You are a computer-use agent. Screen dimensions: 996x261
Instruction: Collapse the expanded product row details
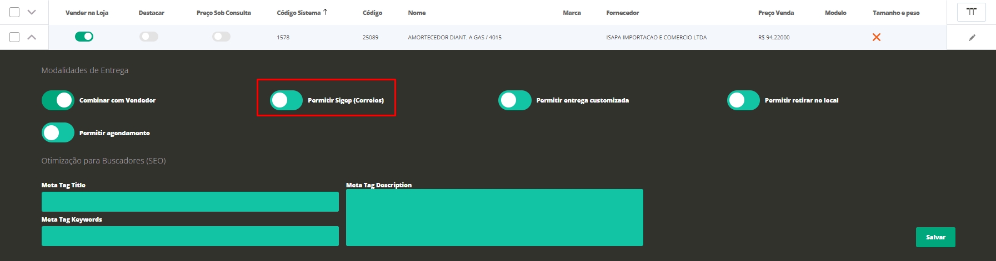point(32,37)
